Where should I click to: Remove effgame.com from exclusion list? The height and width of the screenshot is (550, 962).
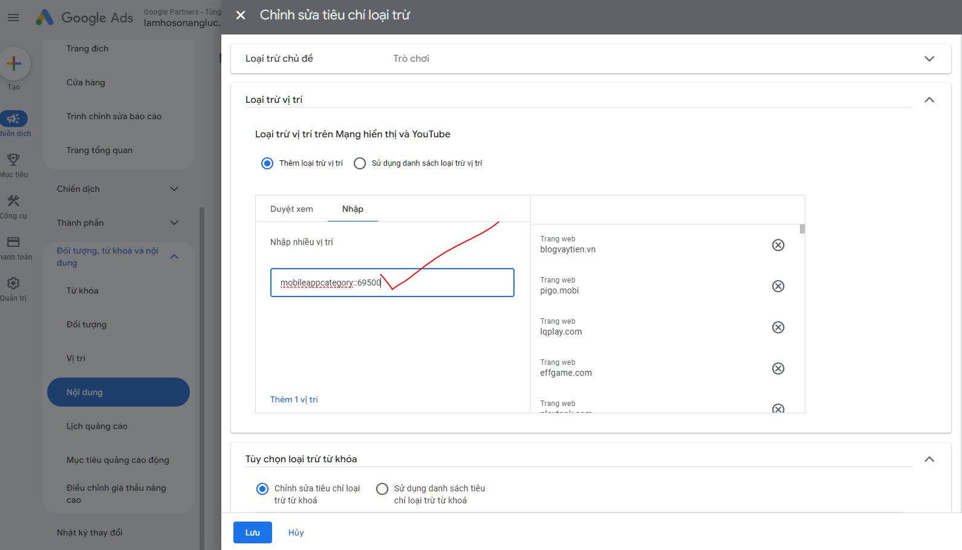(x=778, y=368)
